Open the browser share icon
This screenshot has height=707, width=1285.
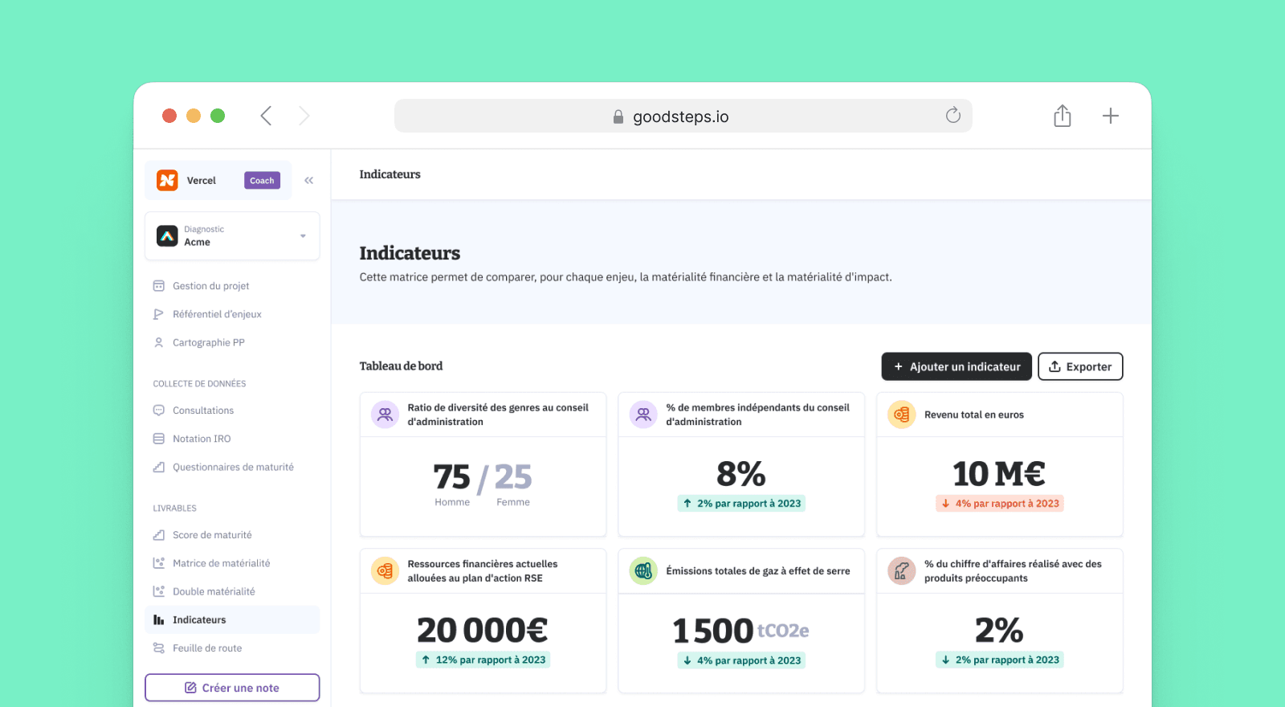click(x=1063, y=116)
